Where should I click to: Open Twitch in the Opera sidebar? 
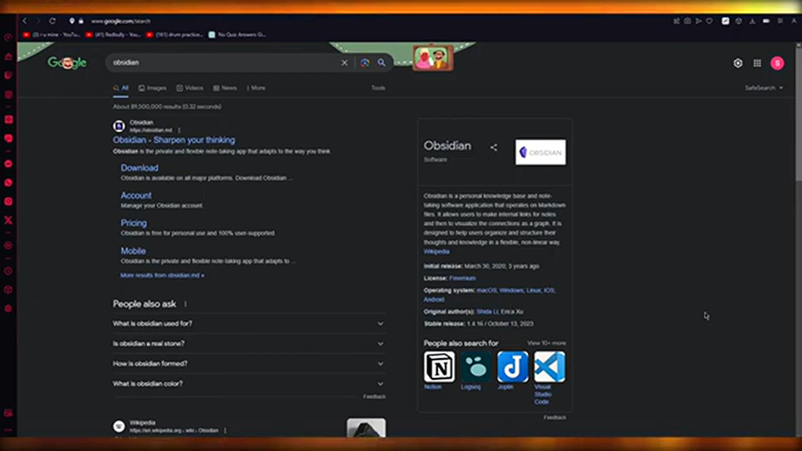click(8, 75)
